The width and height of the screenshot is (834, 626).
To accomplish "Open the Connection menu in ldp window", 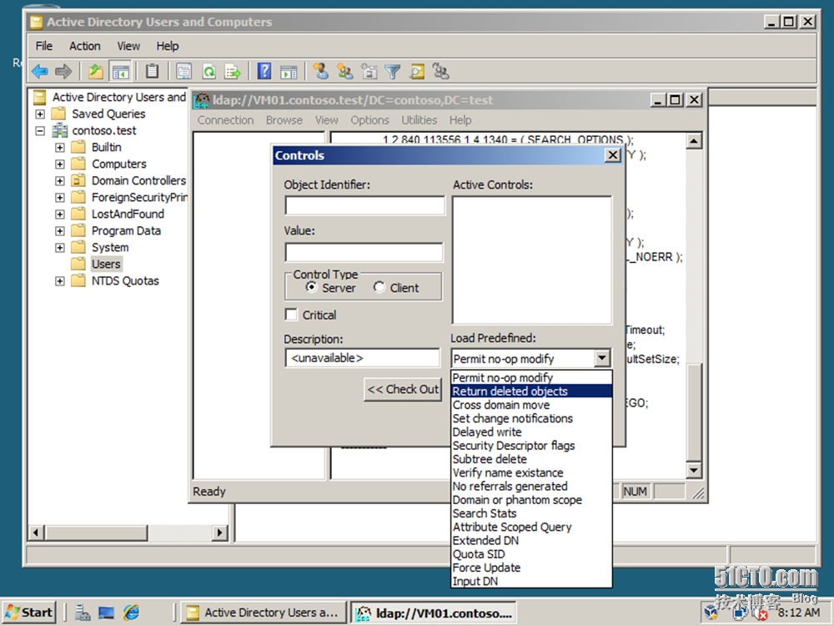I will (x=225, y=120).
